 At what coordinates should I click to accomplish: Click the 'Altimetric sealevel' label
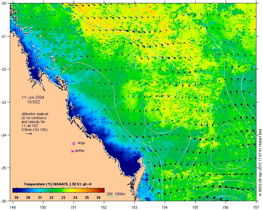point(35,114)
